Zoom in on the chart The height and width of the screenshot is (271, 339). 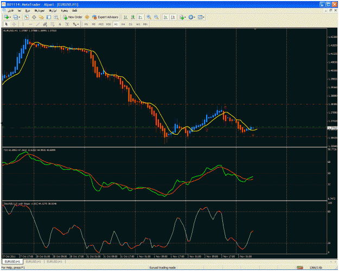coord(149,17)
